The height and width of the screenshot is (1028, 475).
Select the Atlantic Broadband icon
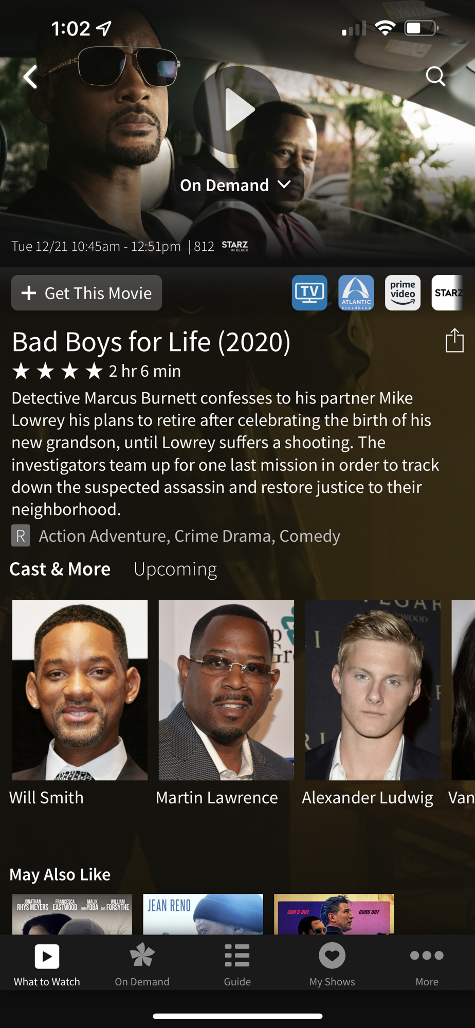click(356, 292)
